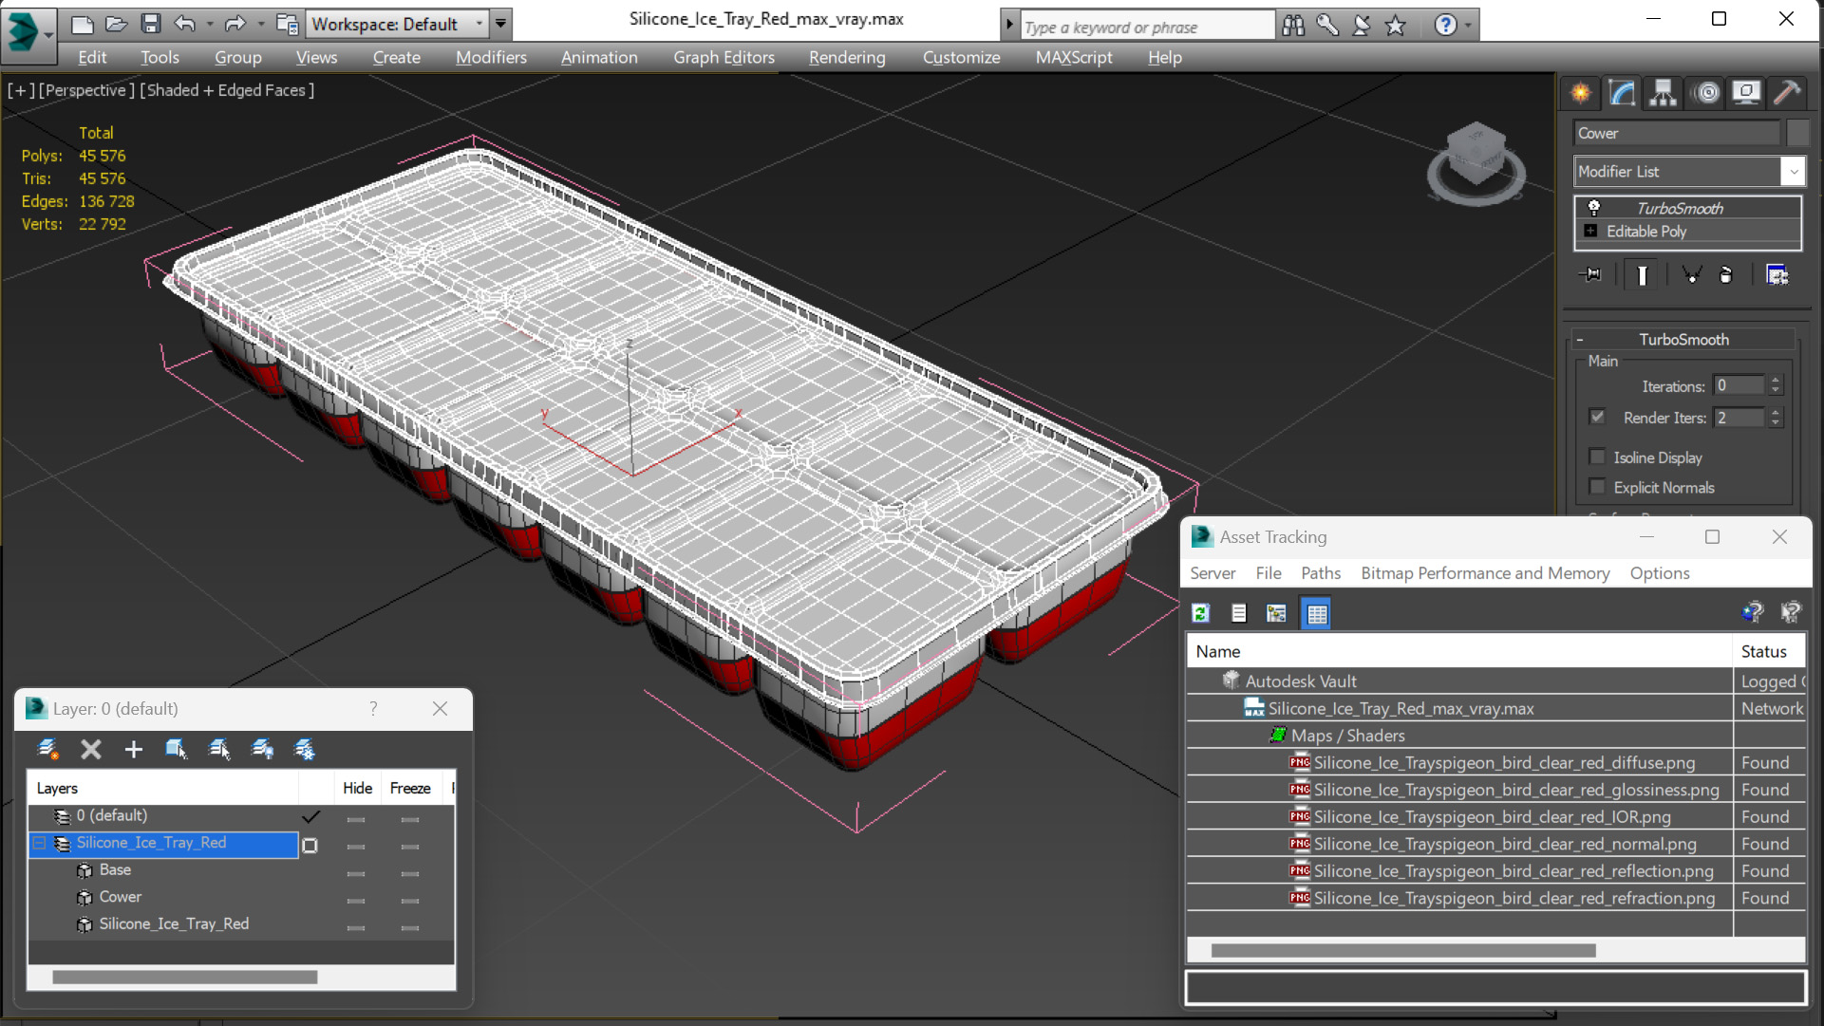The width and height of the screenshot is (1824, 1026).
Task: Open the Graph Editors menu
Action: click(x=724, y=58)
